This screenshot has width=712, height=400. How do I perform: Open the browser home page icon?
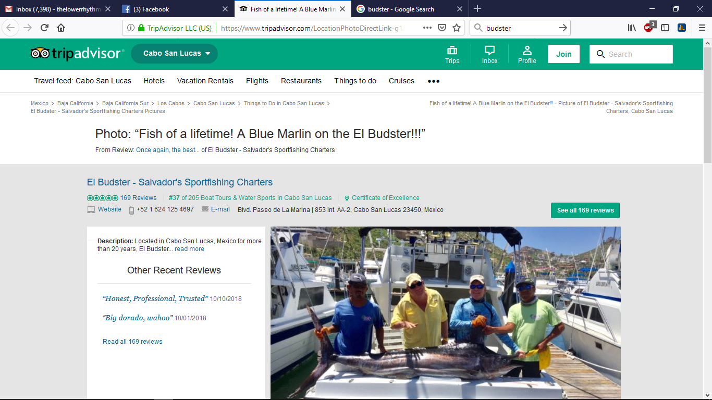tap(62, 28)
